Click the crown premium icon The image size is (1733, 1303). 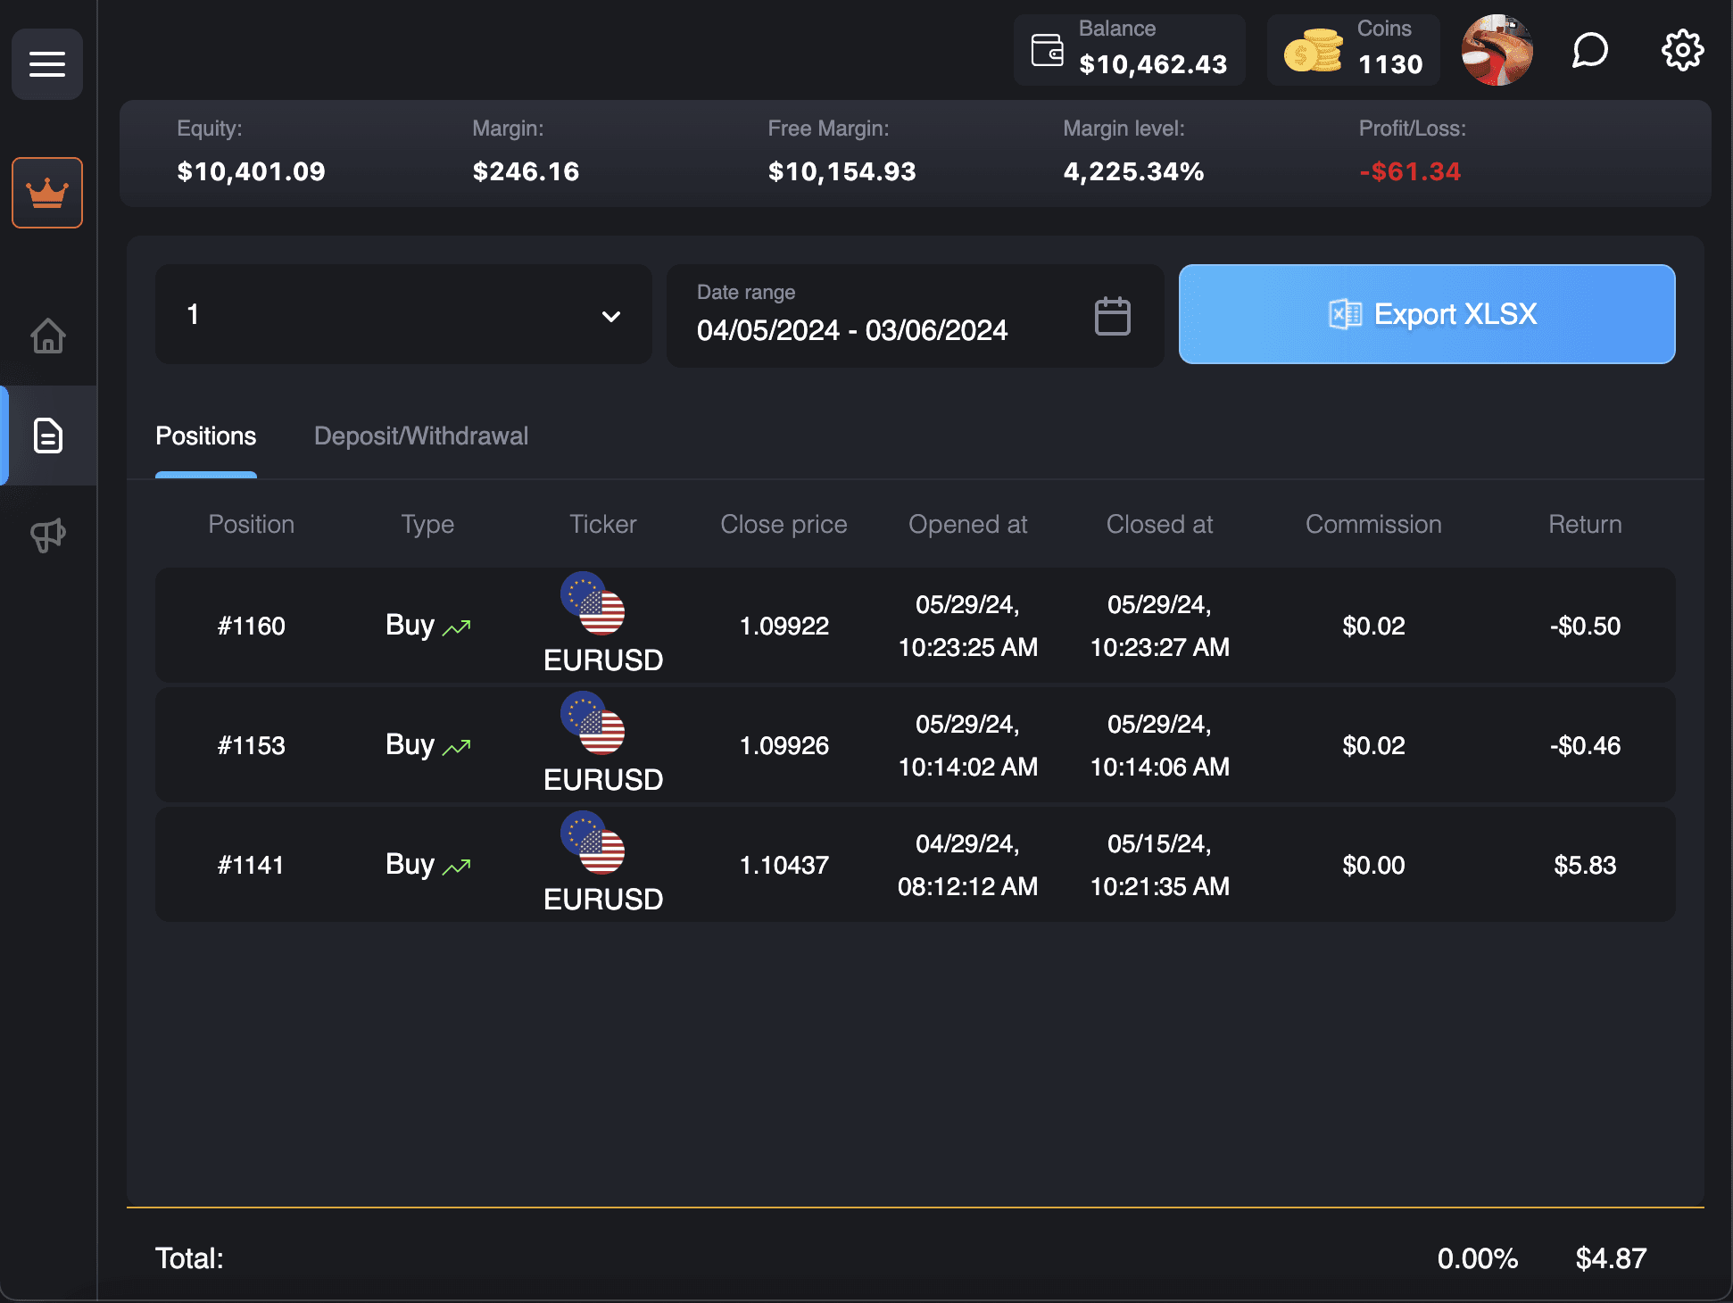click(47, 193)
